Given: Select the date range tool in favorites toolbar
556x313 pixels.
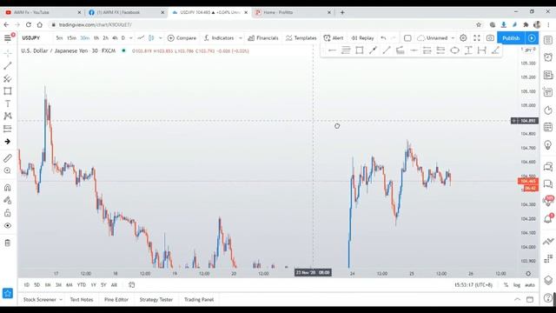Looking at the screenshot, I should [x=481, y=50].
